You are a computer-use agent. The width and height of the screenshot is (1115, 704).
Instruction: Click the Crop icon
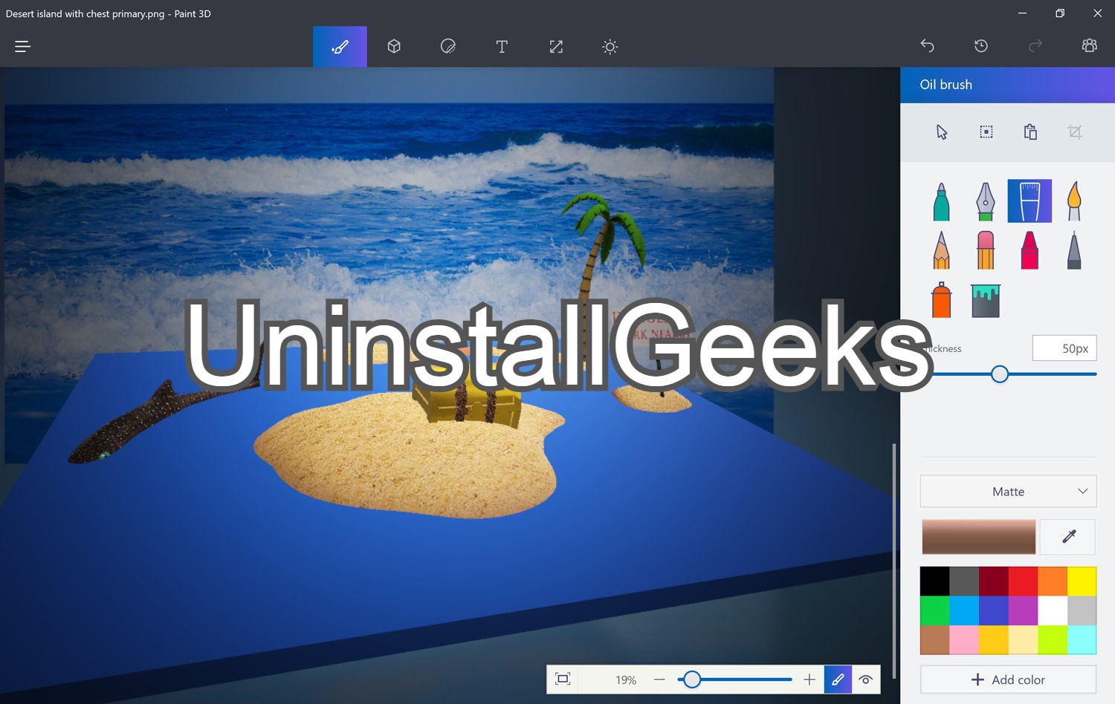(1075, 132)
